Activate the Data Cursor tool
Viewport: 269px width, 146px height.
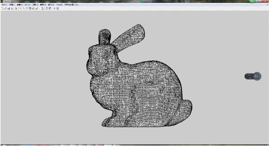click(x=33, y=8)
